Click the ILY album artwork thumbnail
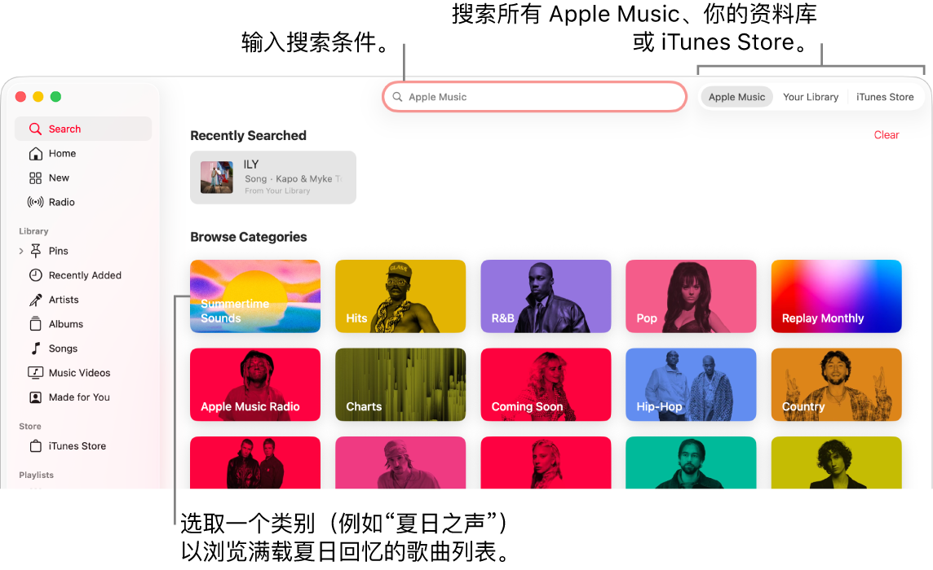The height and width of the screenshot is (570, 933). [217, 178]
